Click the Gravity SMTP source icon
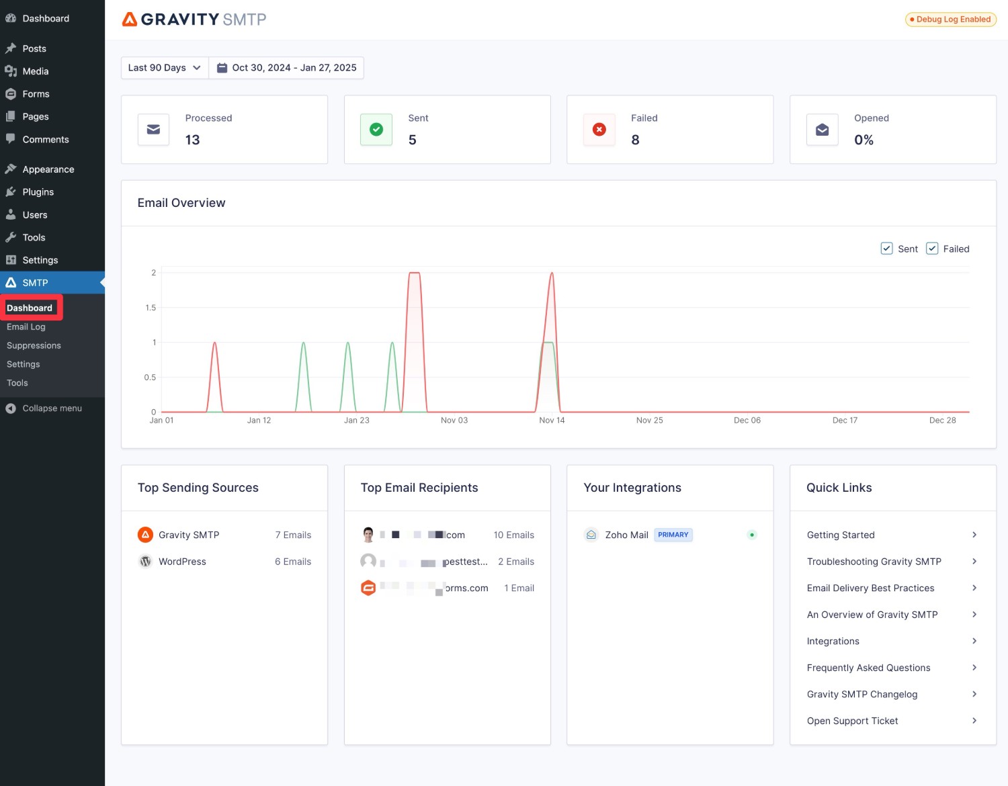Image resolution: width=1008 pixels, height=786 pixels. click(145, 535)
